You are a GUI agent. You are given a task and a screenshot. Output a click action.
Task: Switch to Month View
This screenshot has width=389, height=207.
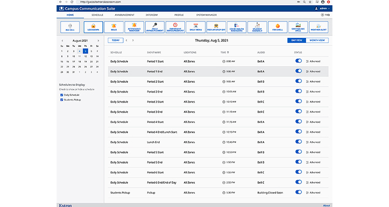pyautogui.click(x=317, y=40)
